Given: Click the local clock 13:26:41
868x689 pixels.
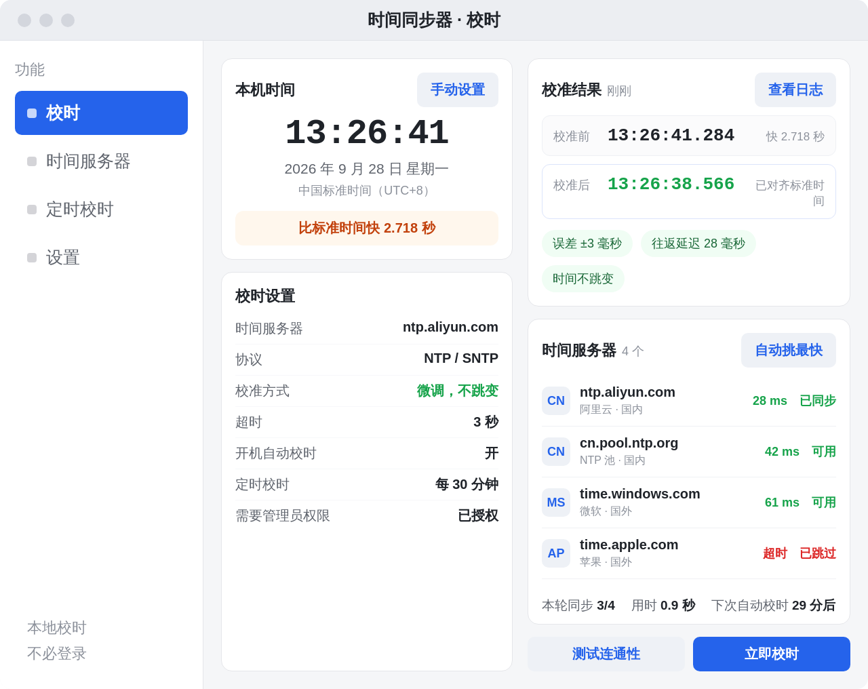Looking at the screenshot, I should click(367, 133).
